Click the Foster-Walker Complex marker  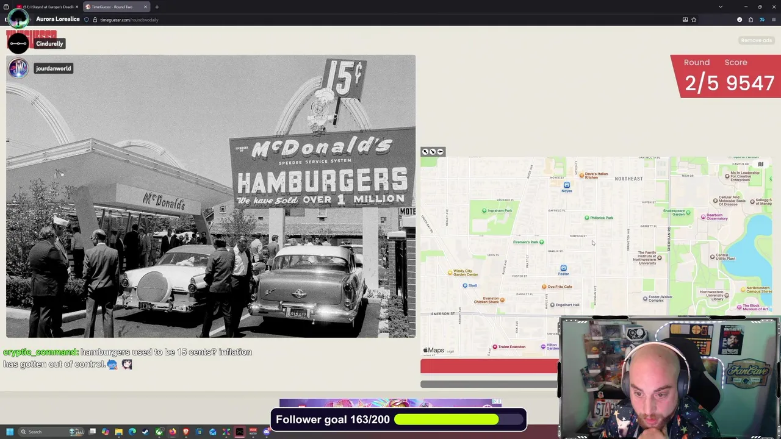[x=645, y=299]
